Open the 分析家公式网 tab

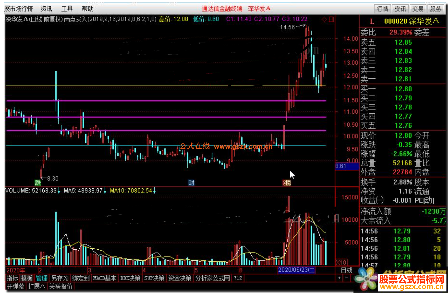[x=213, y=278]
